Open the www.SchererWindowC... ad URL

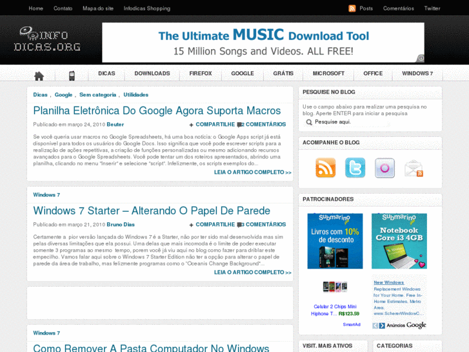click(x=399, y=314)
